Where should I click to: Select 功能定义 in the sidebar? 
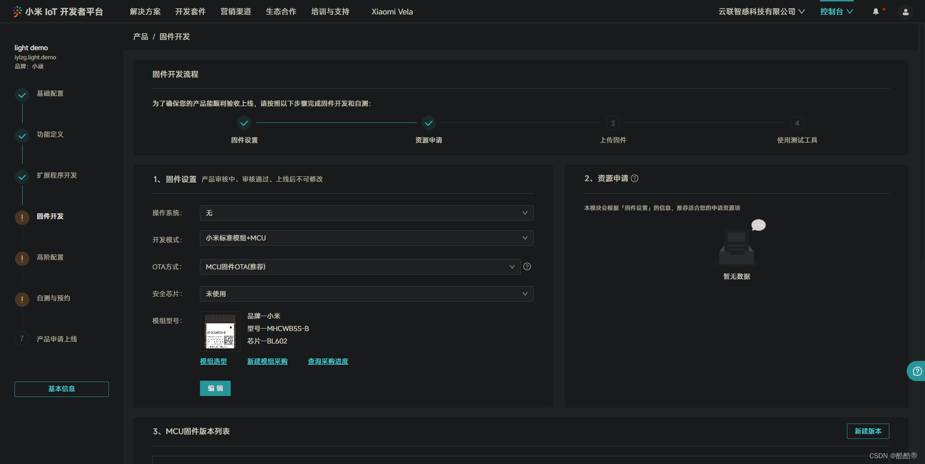pos(50,134)
